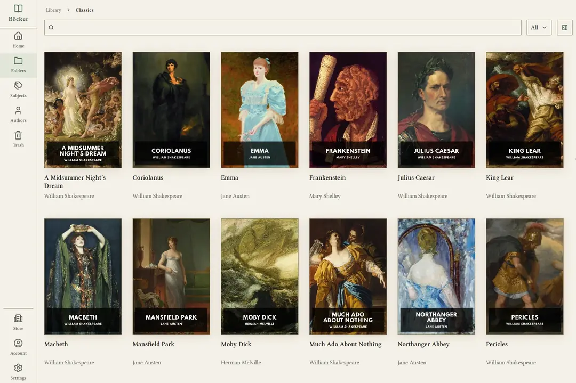Screen dimensions: 576x383
Task: Click the "Emma" title below cover
Action: pos(229,177)
